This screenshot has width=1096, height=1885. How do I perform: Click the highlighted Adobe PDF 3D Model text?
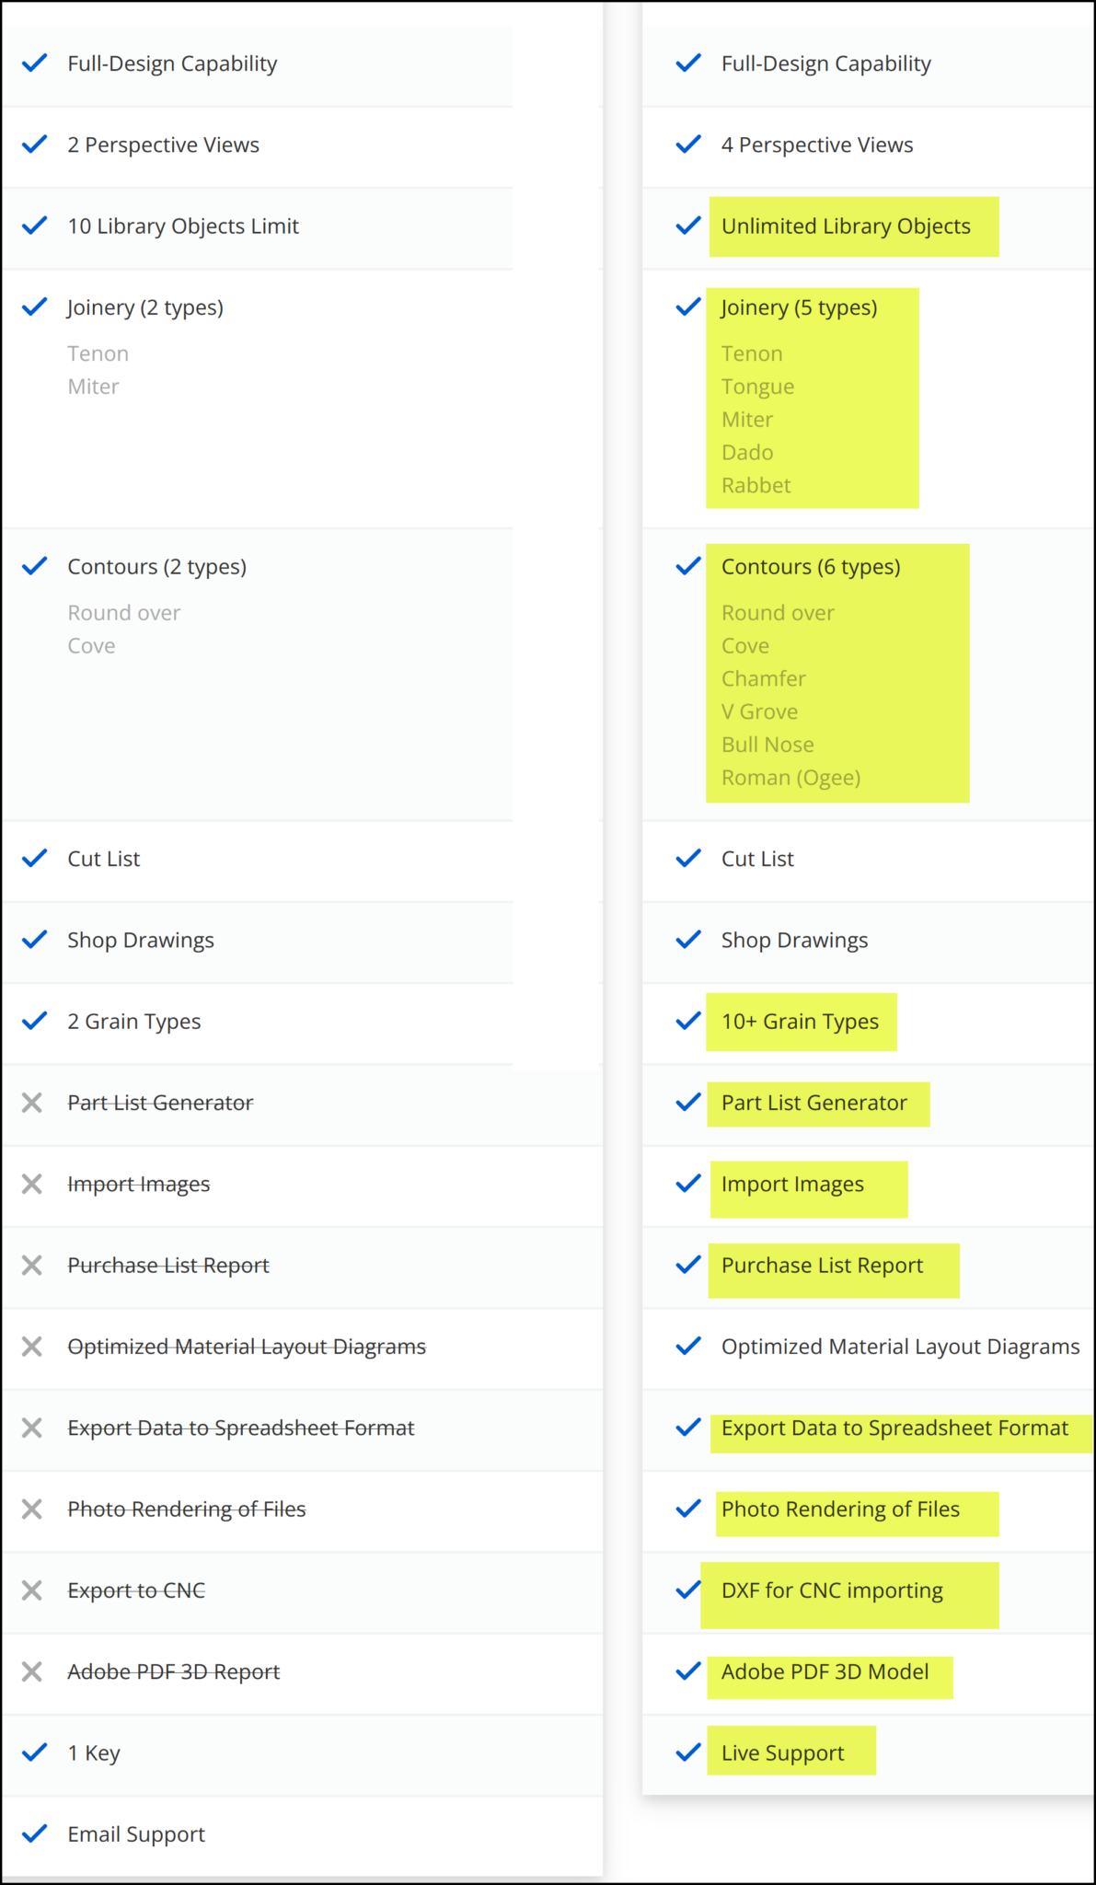(825, 1671)
